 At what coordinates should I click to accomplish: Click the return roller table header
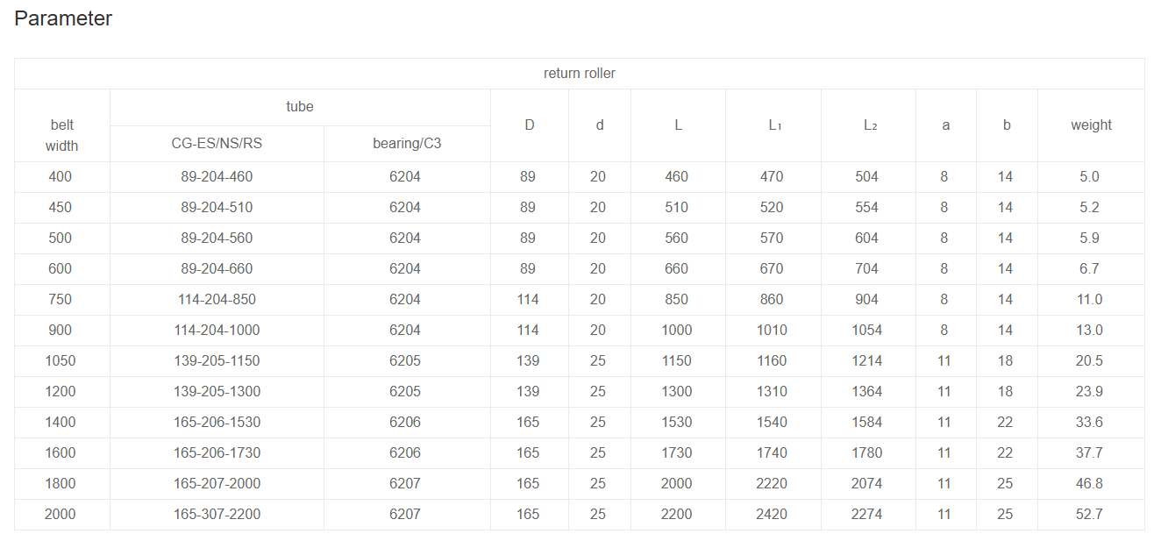579,74
